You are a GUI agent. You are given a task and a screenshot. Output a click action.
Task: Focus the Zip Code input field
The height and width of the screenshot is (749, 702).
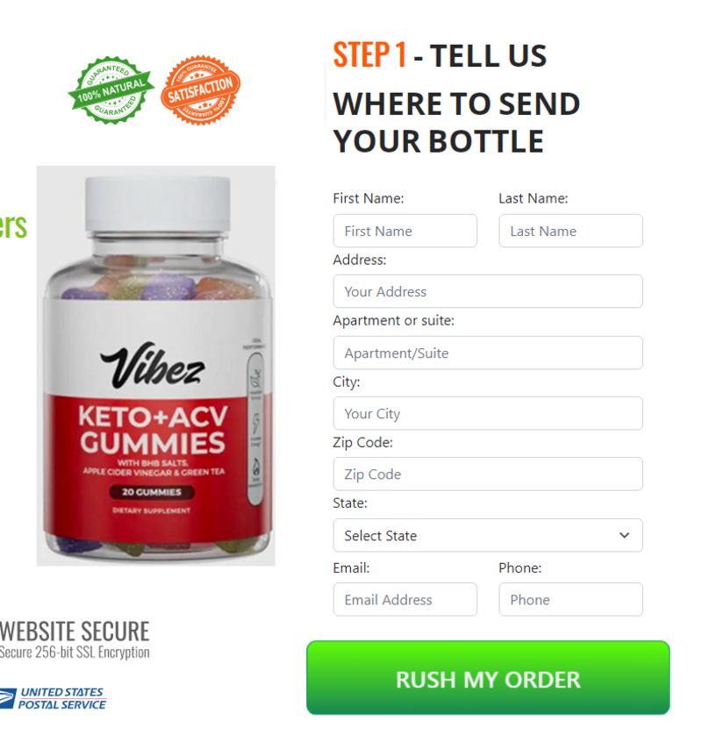[488, 474]
